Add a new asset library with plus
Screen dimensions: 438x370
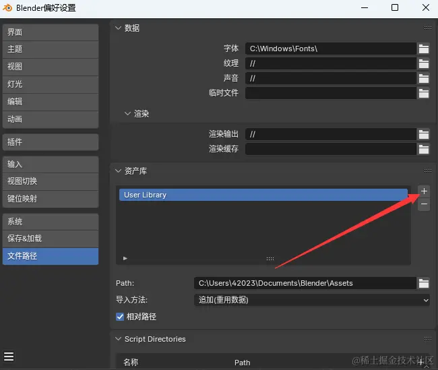pos(424,191)
